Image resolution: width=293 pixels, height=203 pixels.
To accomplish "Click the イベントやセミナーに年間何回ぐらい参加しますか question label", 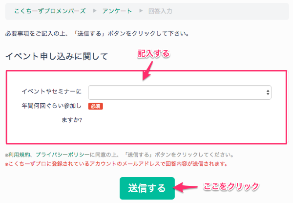I will (x=51, y=105).
